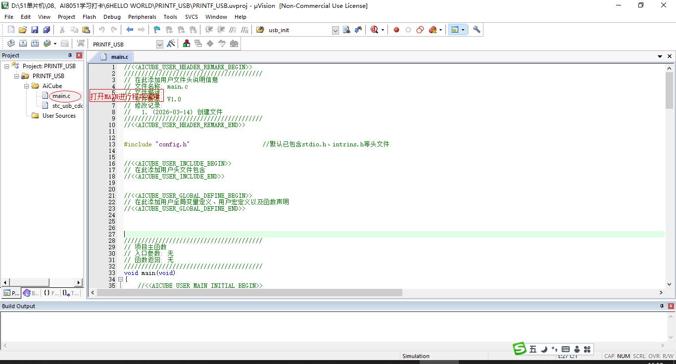Click the Sogou input method icon
Screen dimensions: 676x364
519,349
